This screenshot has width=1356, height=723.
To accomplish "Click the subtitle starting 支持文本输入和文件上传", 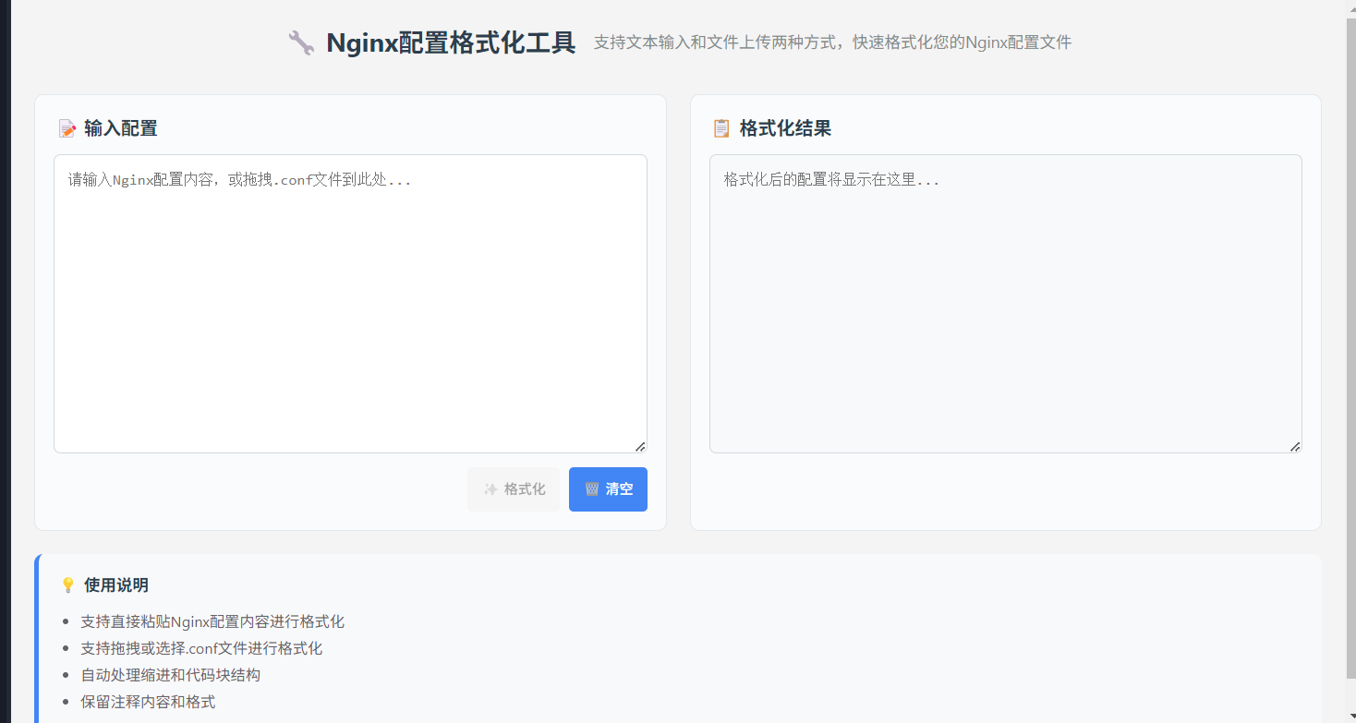I will 832,42.
